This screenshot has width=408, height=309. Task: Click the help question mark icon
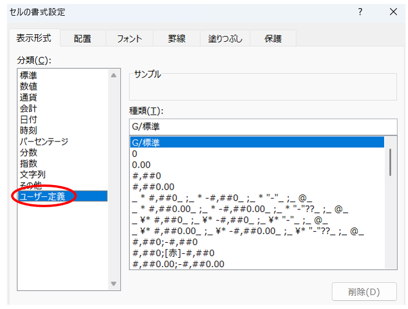(x=361, y=12)
